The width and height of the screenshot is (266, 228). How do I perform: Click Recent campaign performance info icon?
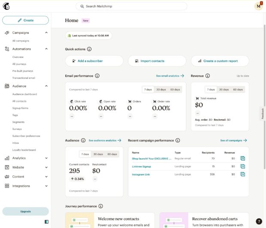coord(178,140)
